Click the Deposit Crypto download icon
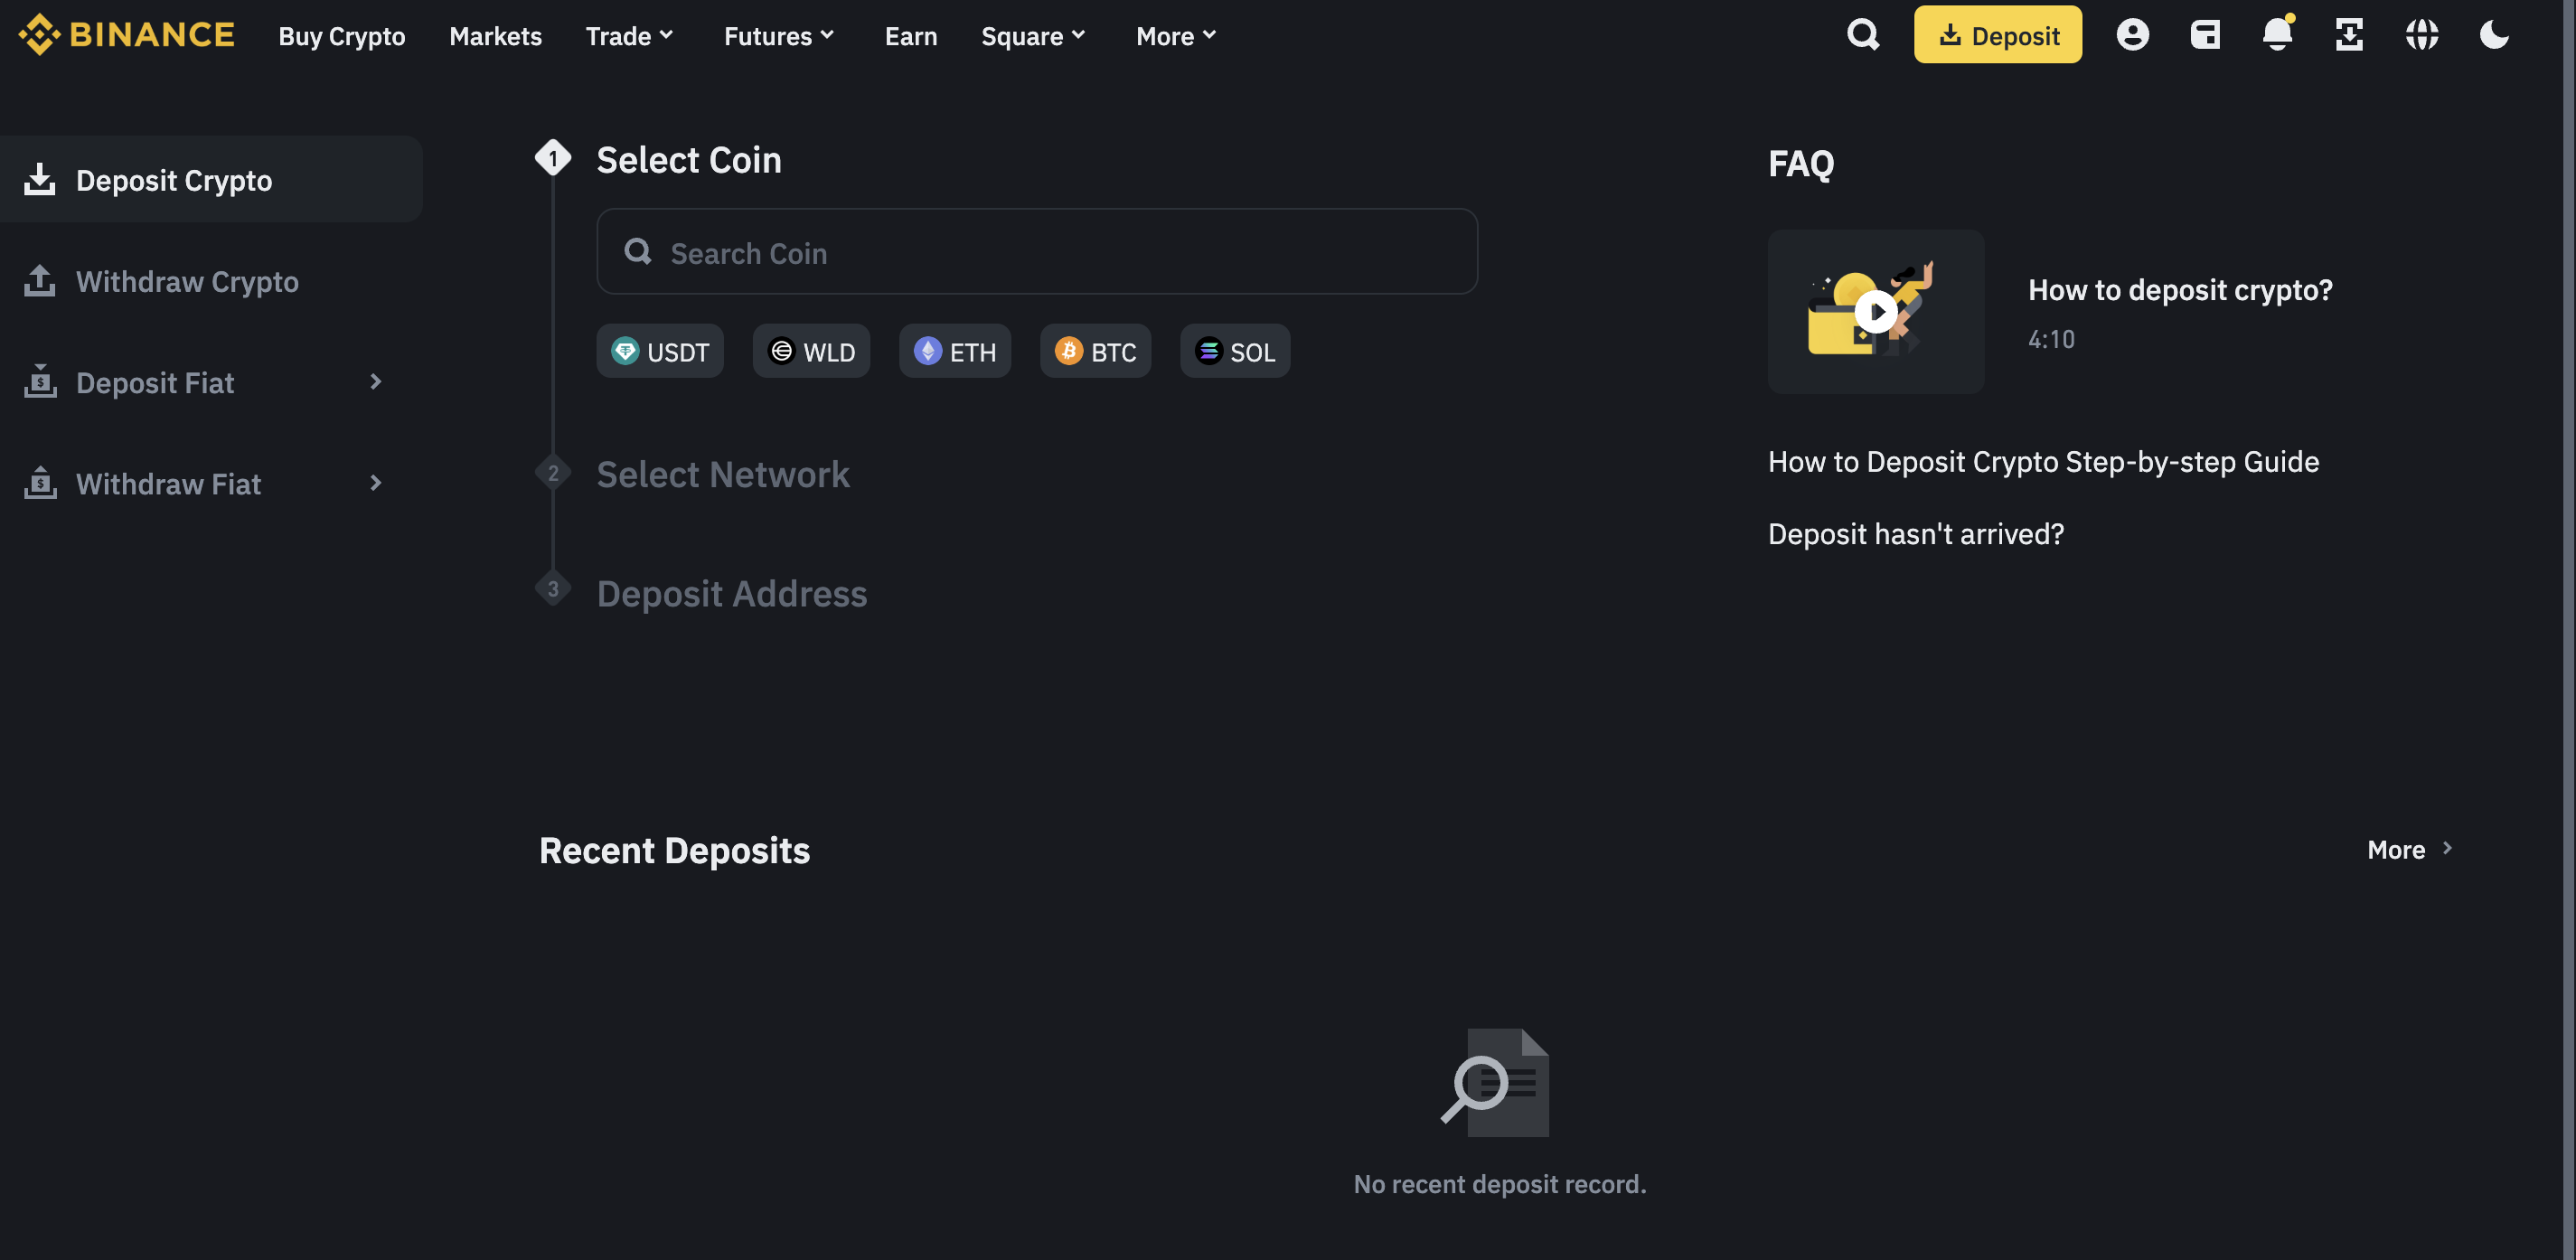 tap(40, 180)
